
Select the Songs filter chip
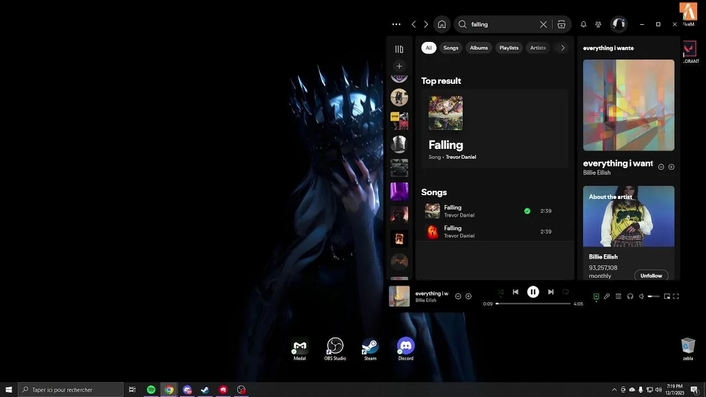click(x=451, y=48)
